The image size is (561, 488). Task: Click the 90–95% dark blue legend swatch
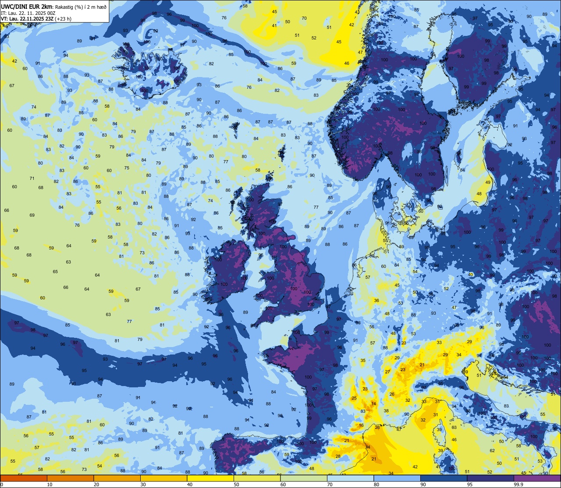tap(444, 478)
